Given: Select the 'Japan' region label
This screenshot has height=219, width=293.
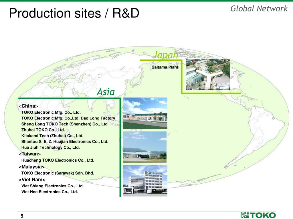Looking at the screenshot, I should point(165,55).
